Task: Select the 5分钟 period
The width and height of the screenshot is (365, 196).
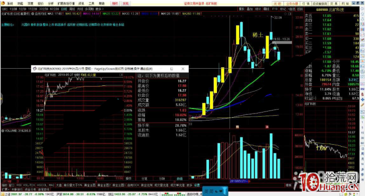Action: (x=23, y=9)
